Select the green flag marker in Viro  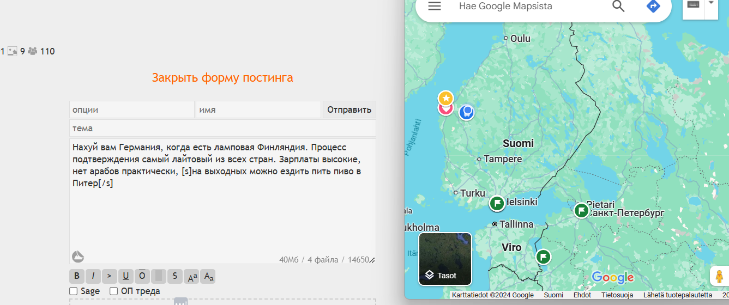tap(544, 257)
